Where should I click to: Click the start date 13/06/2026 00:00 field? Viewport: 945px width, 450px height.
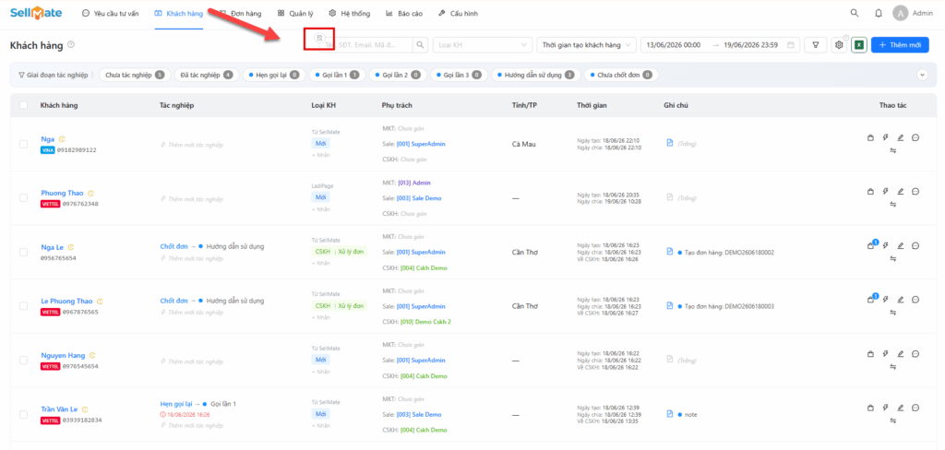(x=673, y=44)
